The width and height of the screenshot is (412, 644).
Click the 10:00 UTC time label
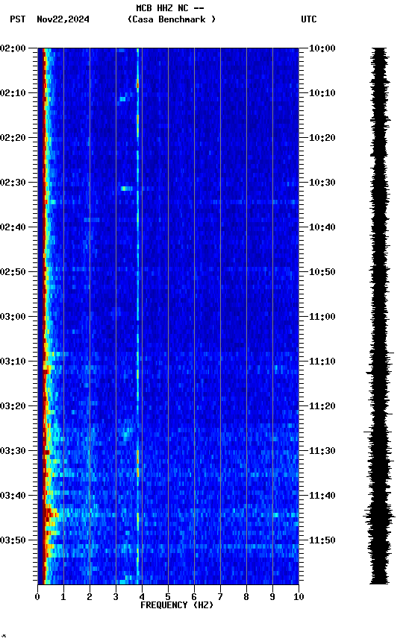click(x=322, y=48)
